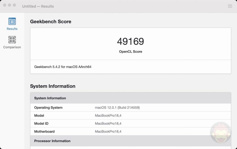Click the 'Untitled — Results' window title
This screenshot has height=149, width=237.
[x=38, y=6]
